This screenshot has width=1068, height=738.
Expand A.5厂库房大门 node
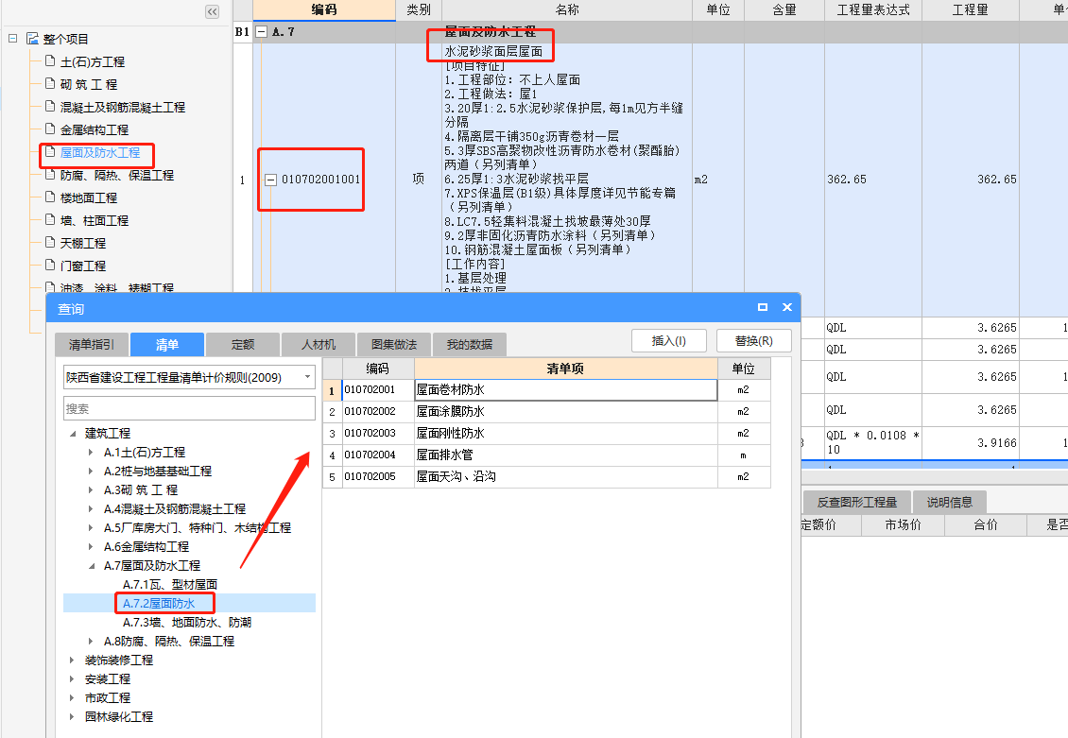pyautogui.click(x=92, y=527)
